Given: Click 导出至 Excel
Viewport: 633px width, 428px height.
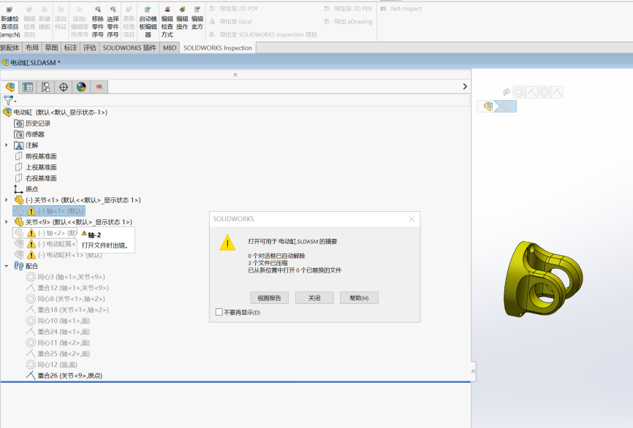Looking at the screenshot, I should [230, 22].
